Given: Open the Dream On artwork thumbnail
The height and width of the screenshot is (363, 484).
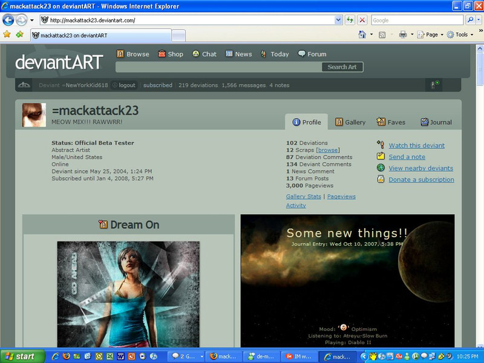Looking at the screenshot, I should coord(128,294).
